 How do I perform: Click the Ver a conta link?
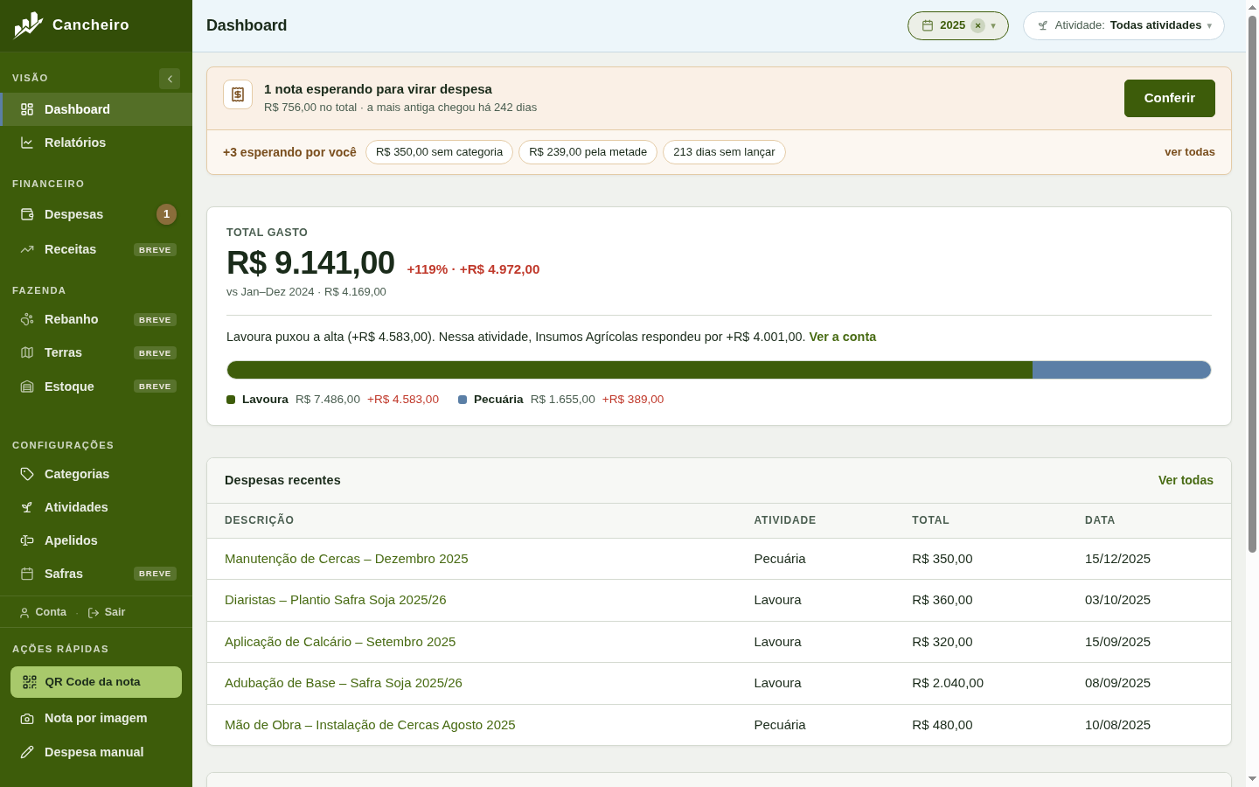point(843,337)
